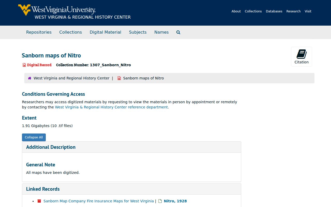Select 'All maps have been digitized.' text
Viewport: 331px width, 207px height.
pyautogui.click(x=53, y=173)
